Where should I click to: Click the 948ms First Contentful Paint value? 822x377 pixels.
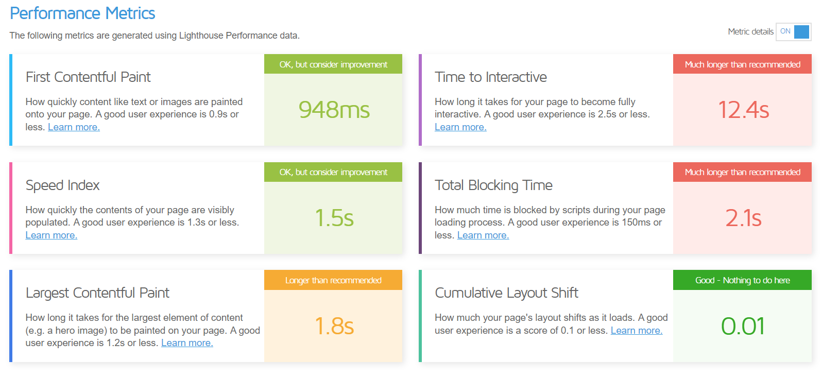[333, 110]
